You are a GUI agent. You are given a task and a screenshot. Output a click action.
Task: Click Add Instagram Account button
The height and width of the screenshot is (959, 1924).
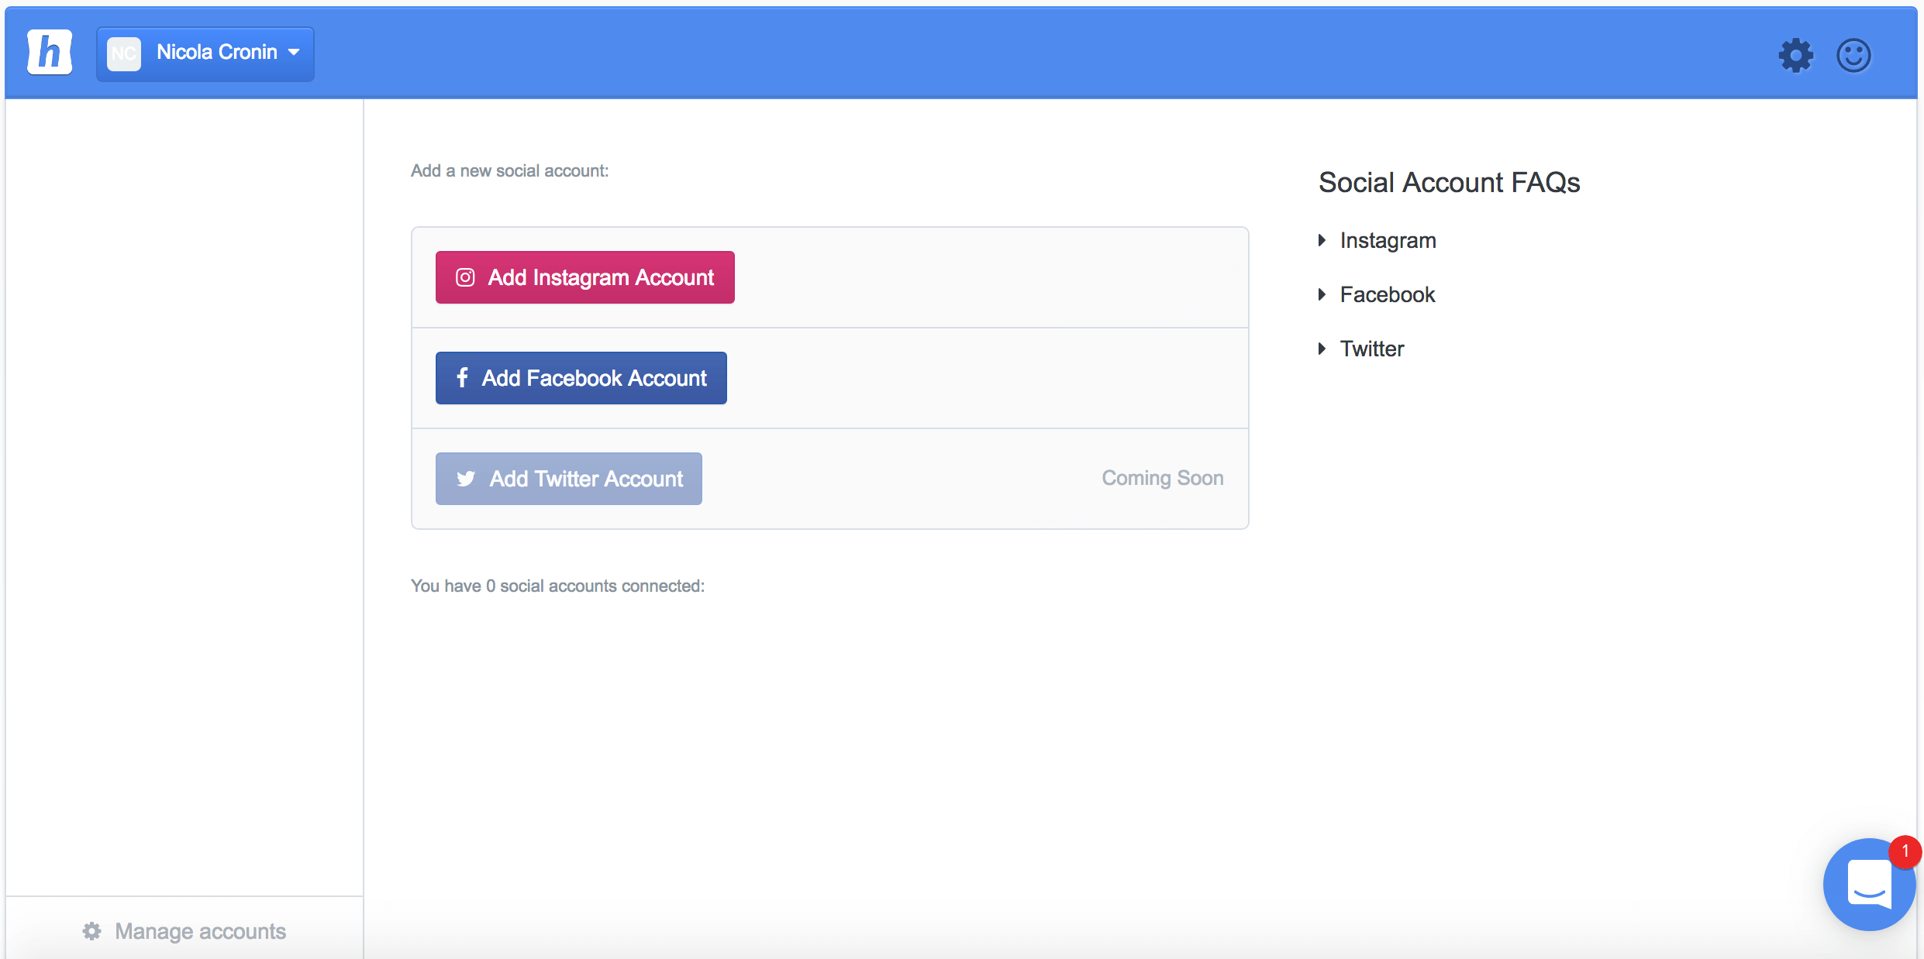(584, 277)
